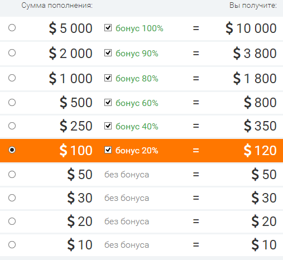Click 'без бонуса' in the $10 row
The image size is (283, 260).
(127, 245)
